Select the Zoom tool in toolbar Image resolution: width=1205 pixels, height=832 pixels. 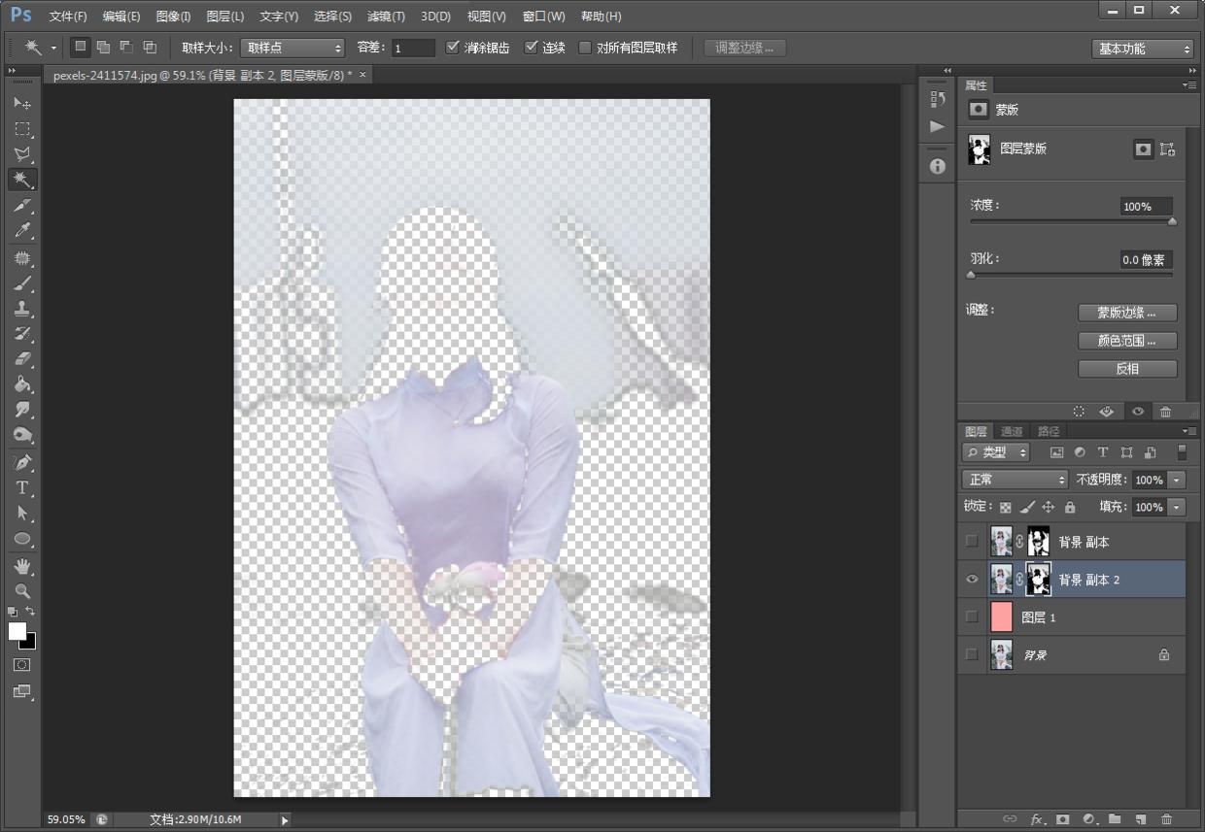[x=22, y=590]
